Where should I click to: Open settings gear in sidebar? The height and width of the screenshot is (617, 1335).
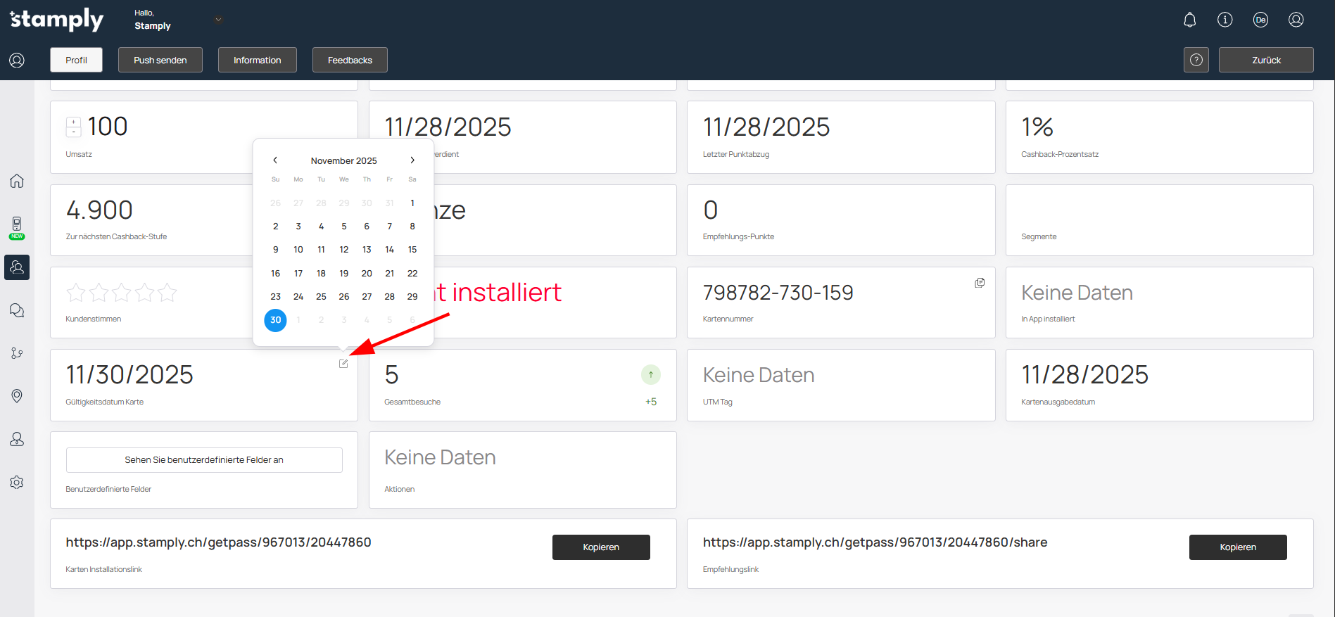pyautogui.click(x=17, y=482)
